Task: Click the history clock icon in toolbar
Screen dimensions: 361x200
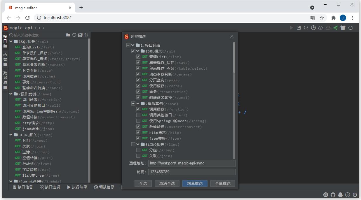Action: [313, 27]
